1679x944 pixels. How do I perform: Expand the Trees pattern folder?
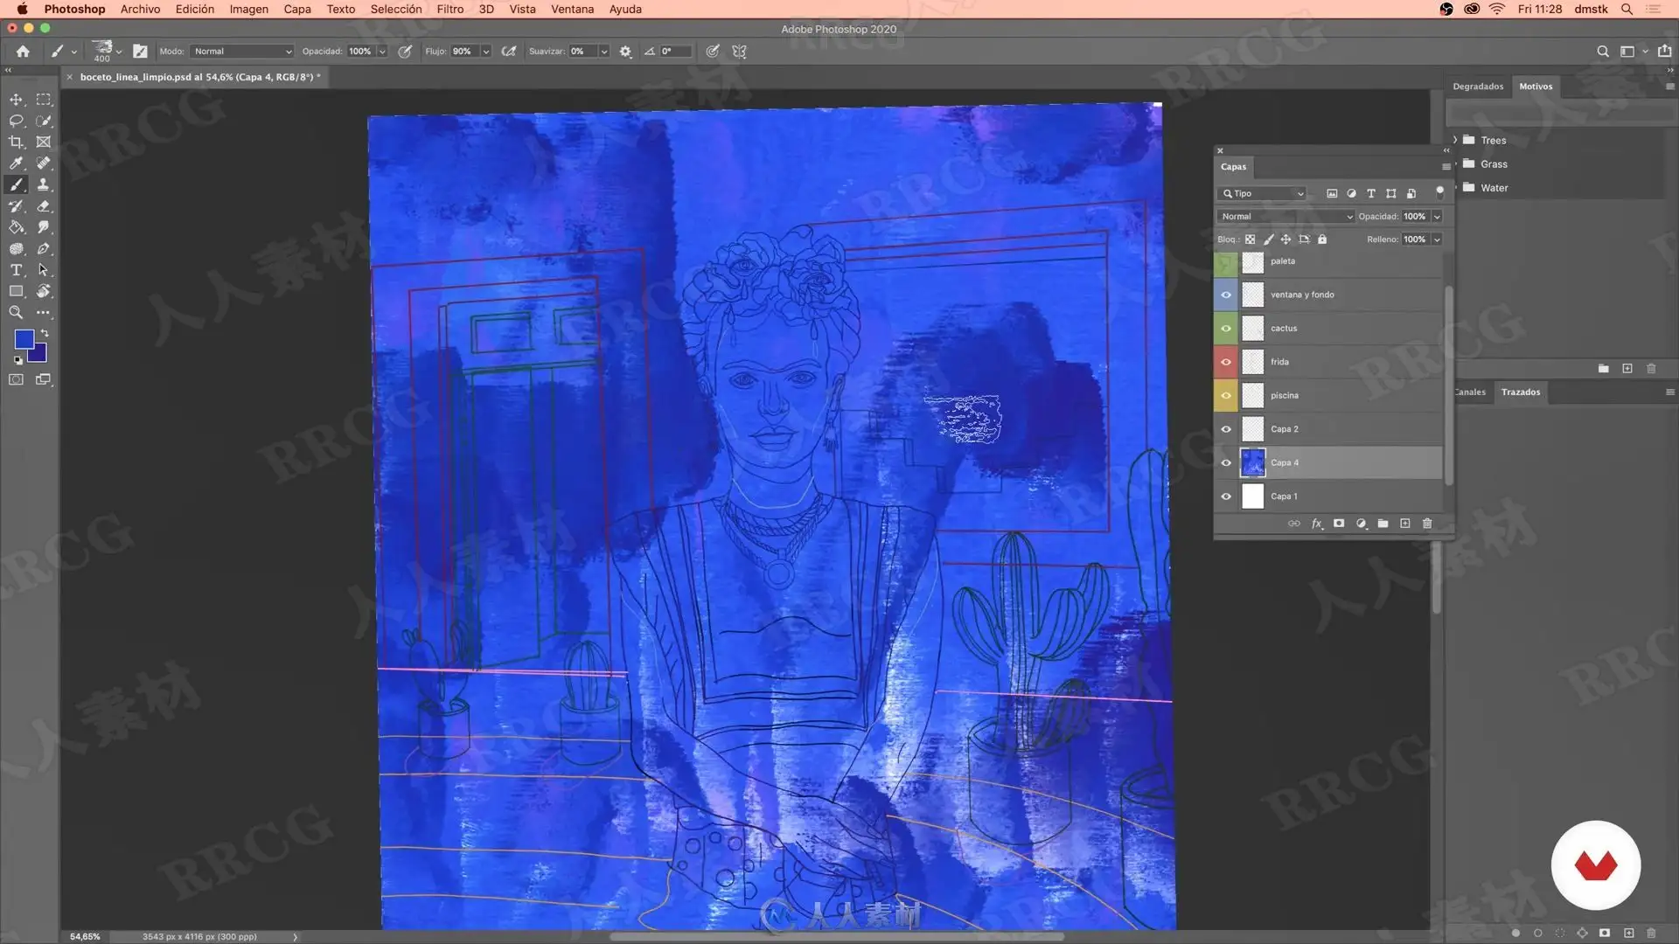(x=1455, y=140)
